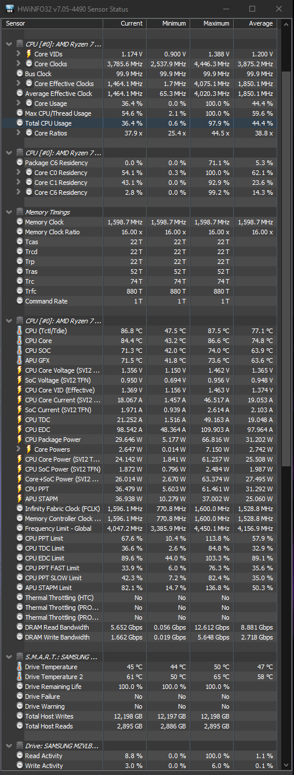Select the round icon next to Bus Clock
The height and width of the screenshot is (775, 294).
coord(20,74)
